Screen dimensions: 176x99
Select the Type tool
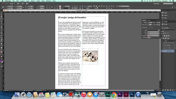(x=1, y=23)
